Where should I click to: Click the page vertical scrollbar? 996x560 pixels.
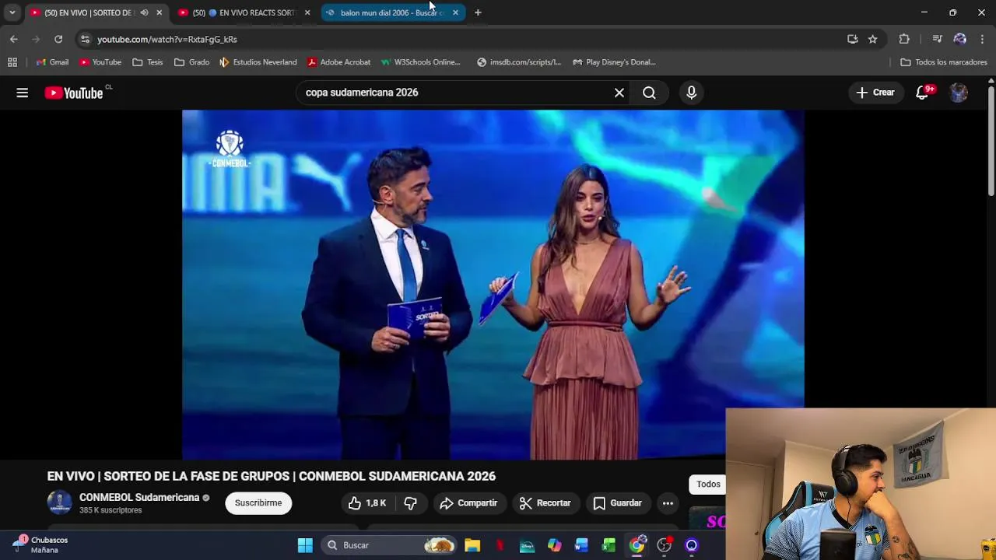[x=991, y=140]
